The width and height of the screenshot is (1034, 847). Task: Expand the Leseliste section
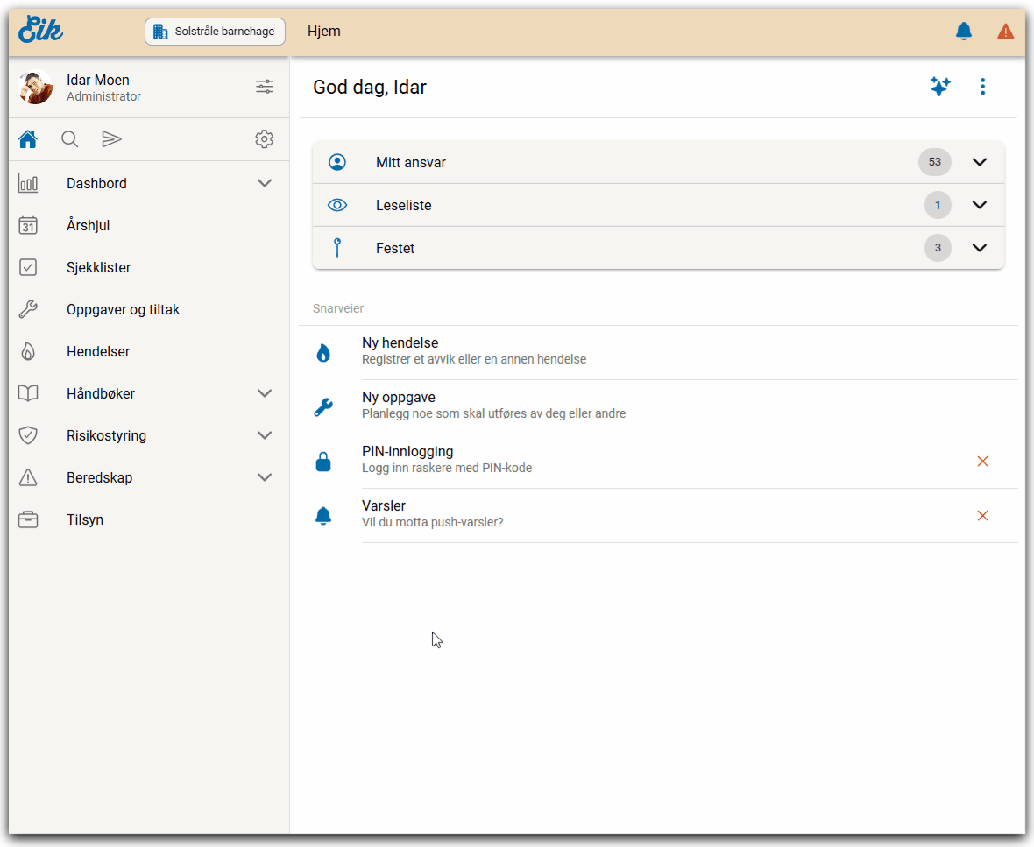point(980,205)
